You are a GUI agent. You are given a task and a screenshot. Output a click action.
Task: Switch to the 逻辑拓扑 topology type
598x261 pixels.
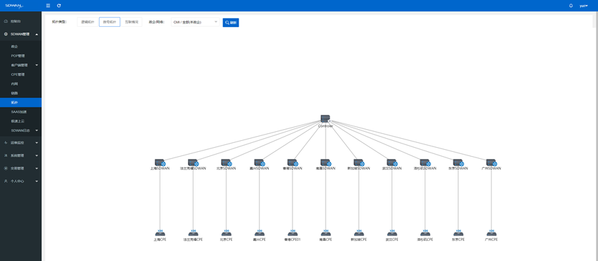pos(88,22)
